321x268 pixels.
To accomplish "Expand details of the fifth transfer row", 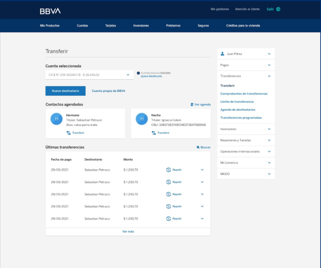I will [202, 219].
